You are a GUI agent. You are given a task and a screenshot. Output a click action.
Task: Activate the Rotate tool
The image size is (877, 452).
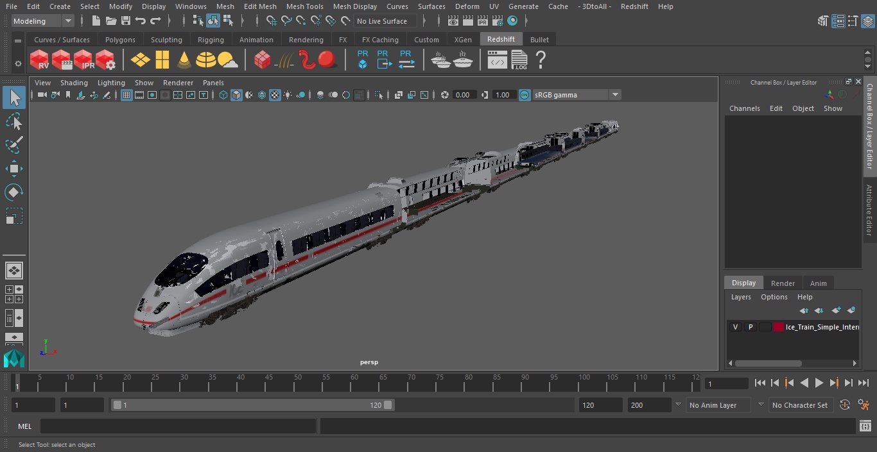[14, 192]
